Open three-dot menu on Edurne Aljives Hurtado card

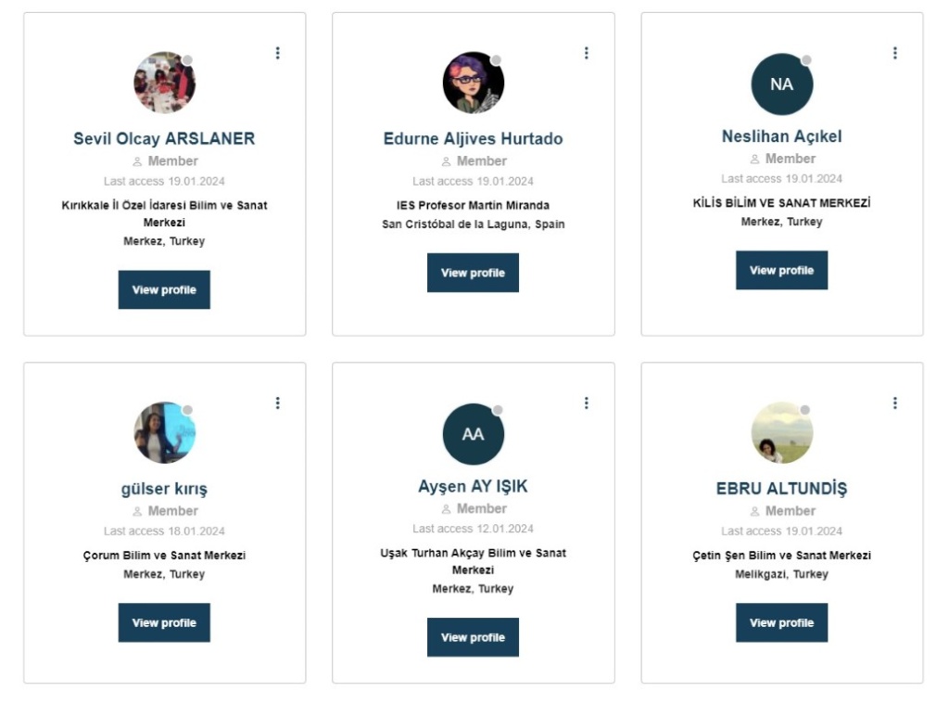[586, 54]
